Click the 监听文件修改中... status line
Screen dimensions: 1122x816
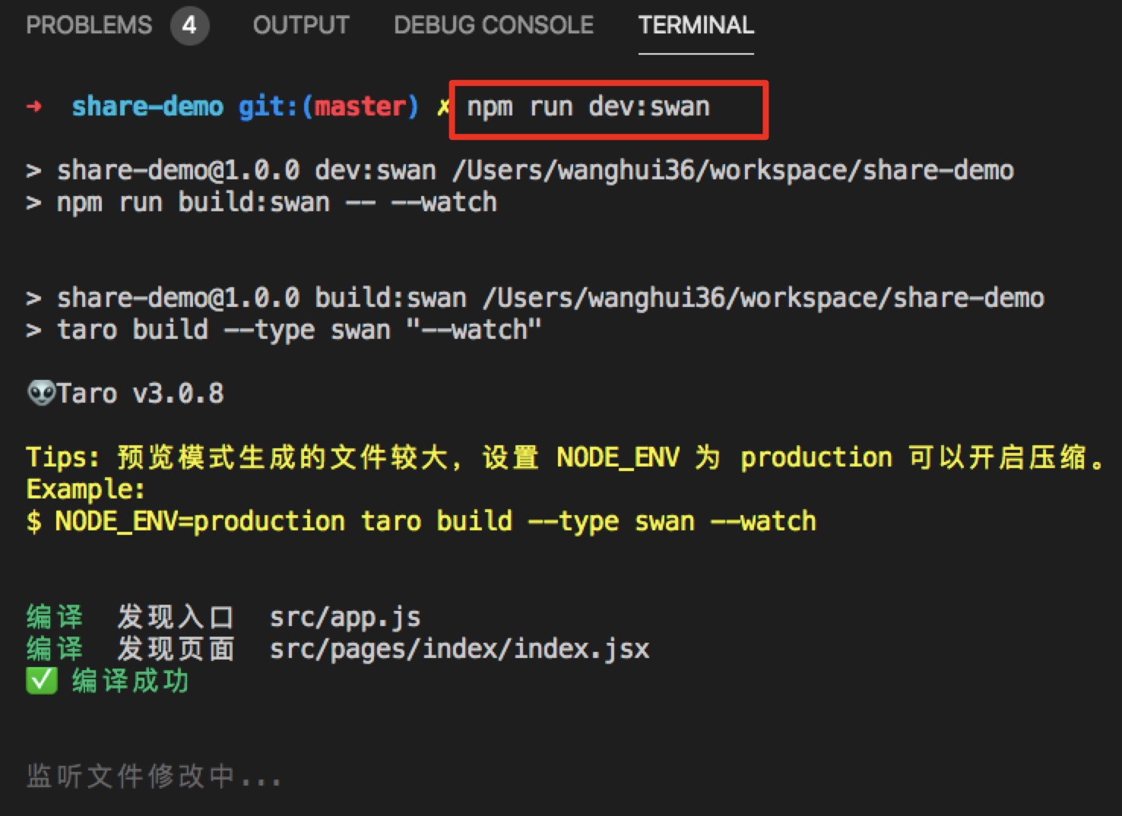tap(154, 776)
